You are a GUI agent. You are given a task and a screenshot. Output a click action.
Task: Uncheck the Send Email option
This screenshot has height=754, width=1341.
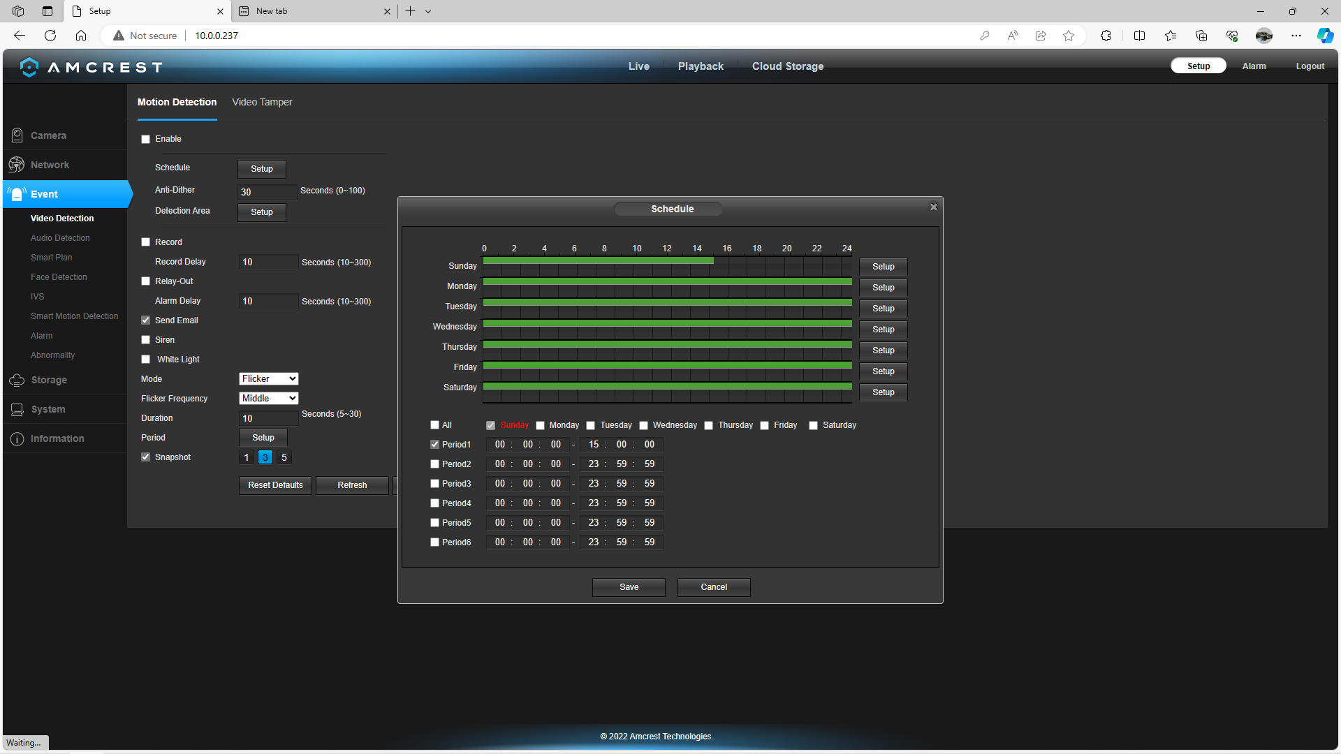pos(146,320)
